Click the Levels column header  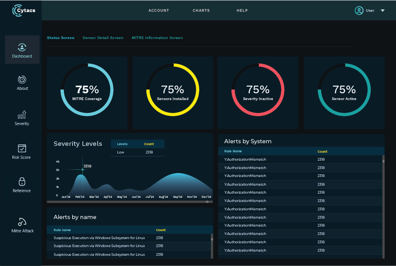(x=122, y=144)
